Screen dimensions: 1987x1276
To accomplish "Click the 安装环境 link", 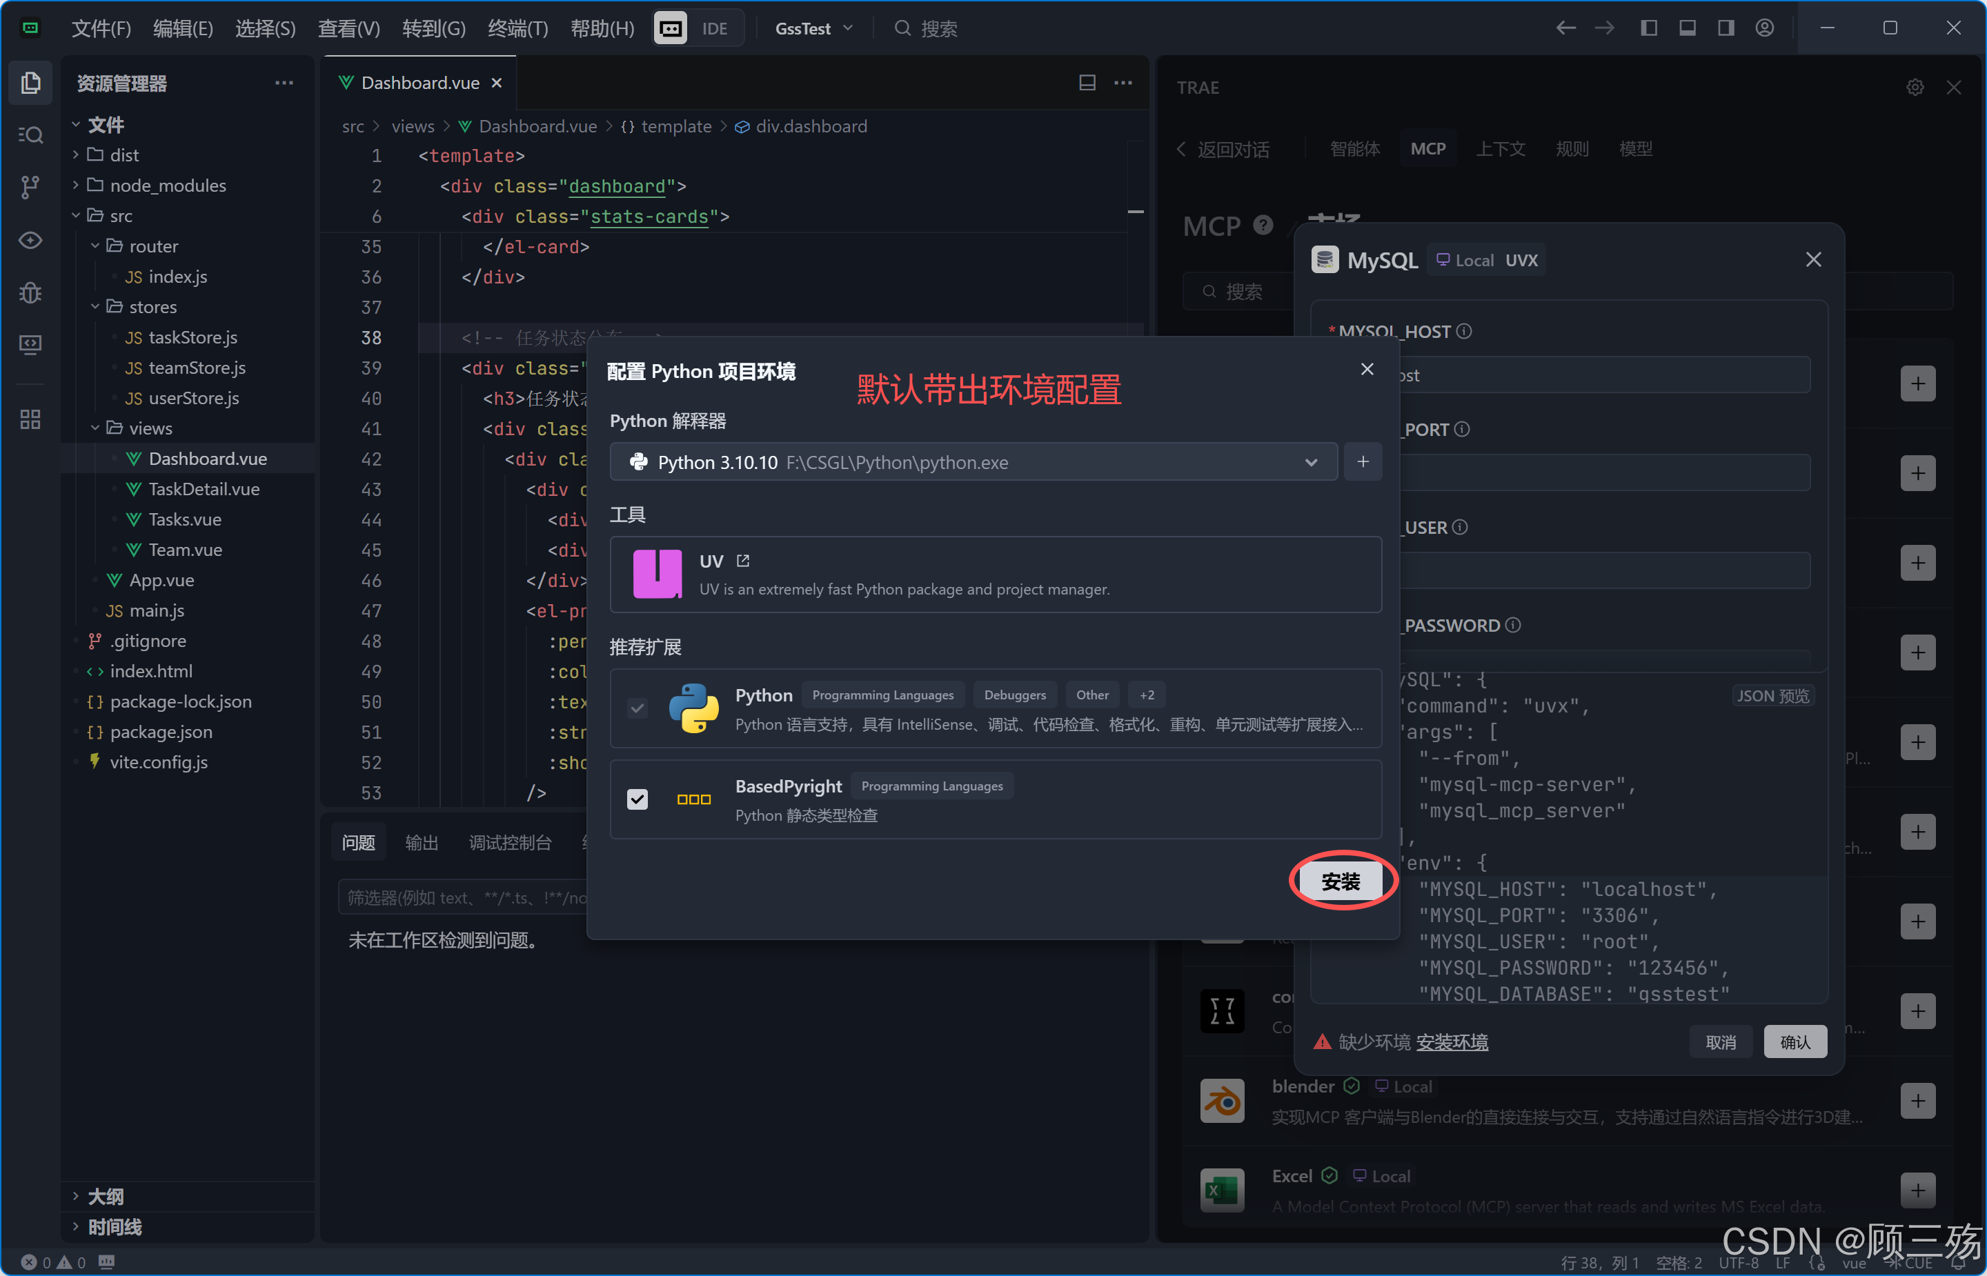I will (1452, 1041).
